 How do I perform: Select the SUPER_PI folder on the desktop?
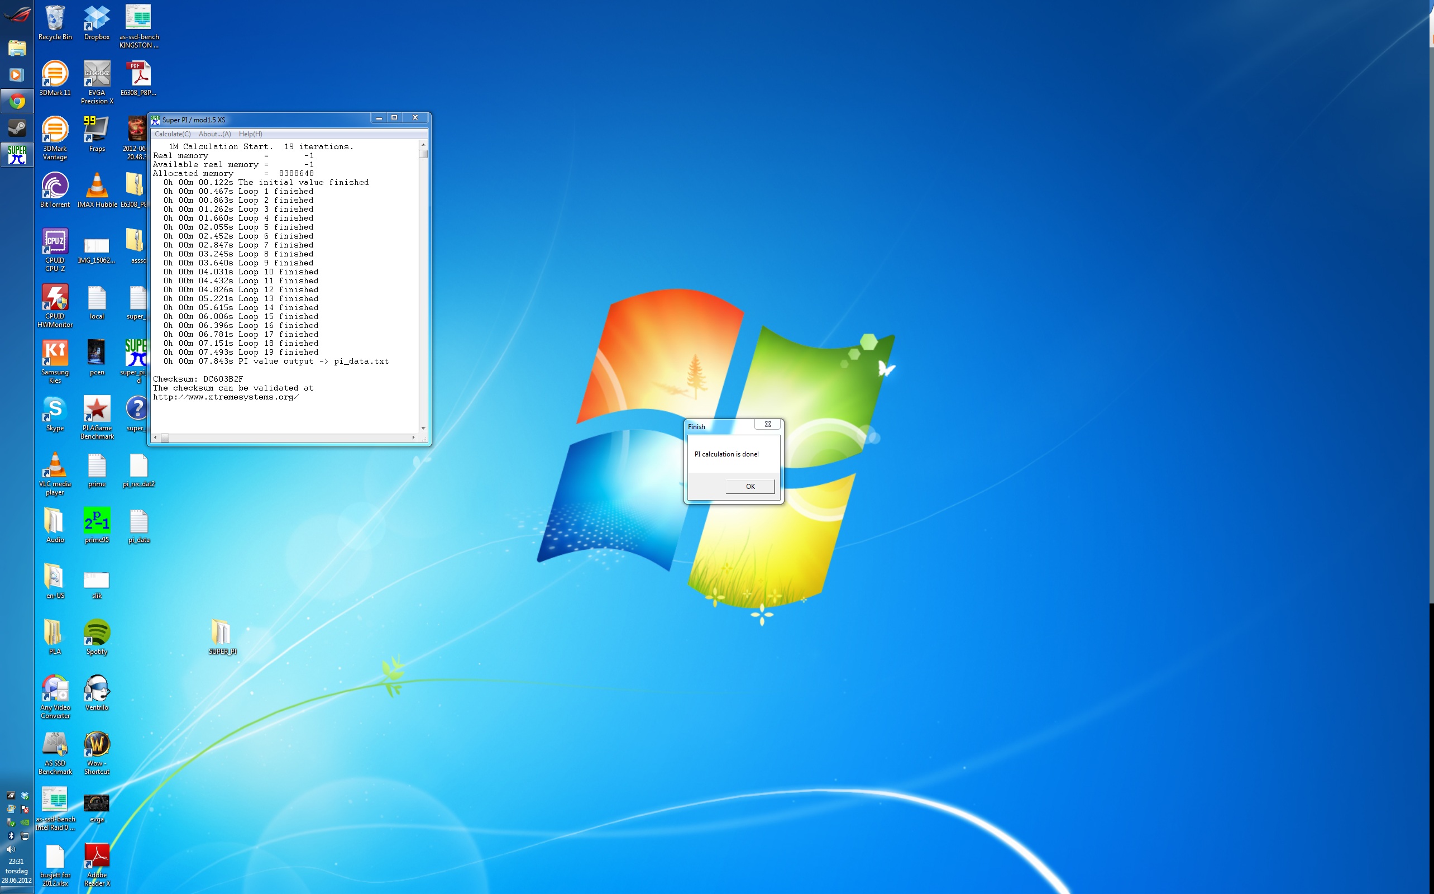pos(222,638)
